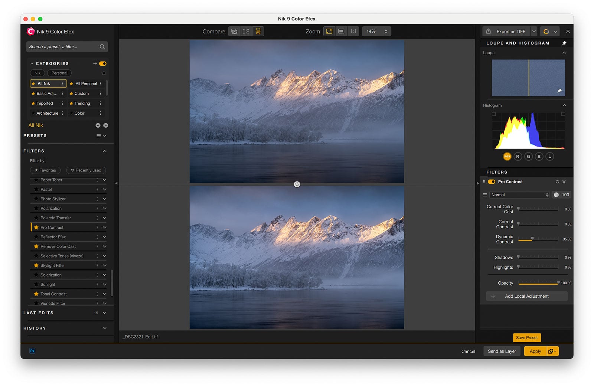Click Send as Layer
Viewport: 594px width, 386px height.
pyautogui.click(x=502, y=351)
